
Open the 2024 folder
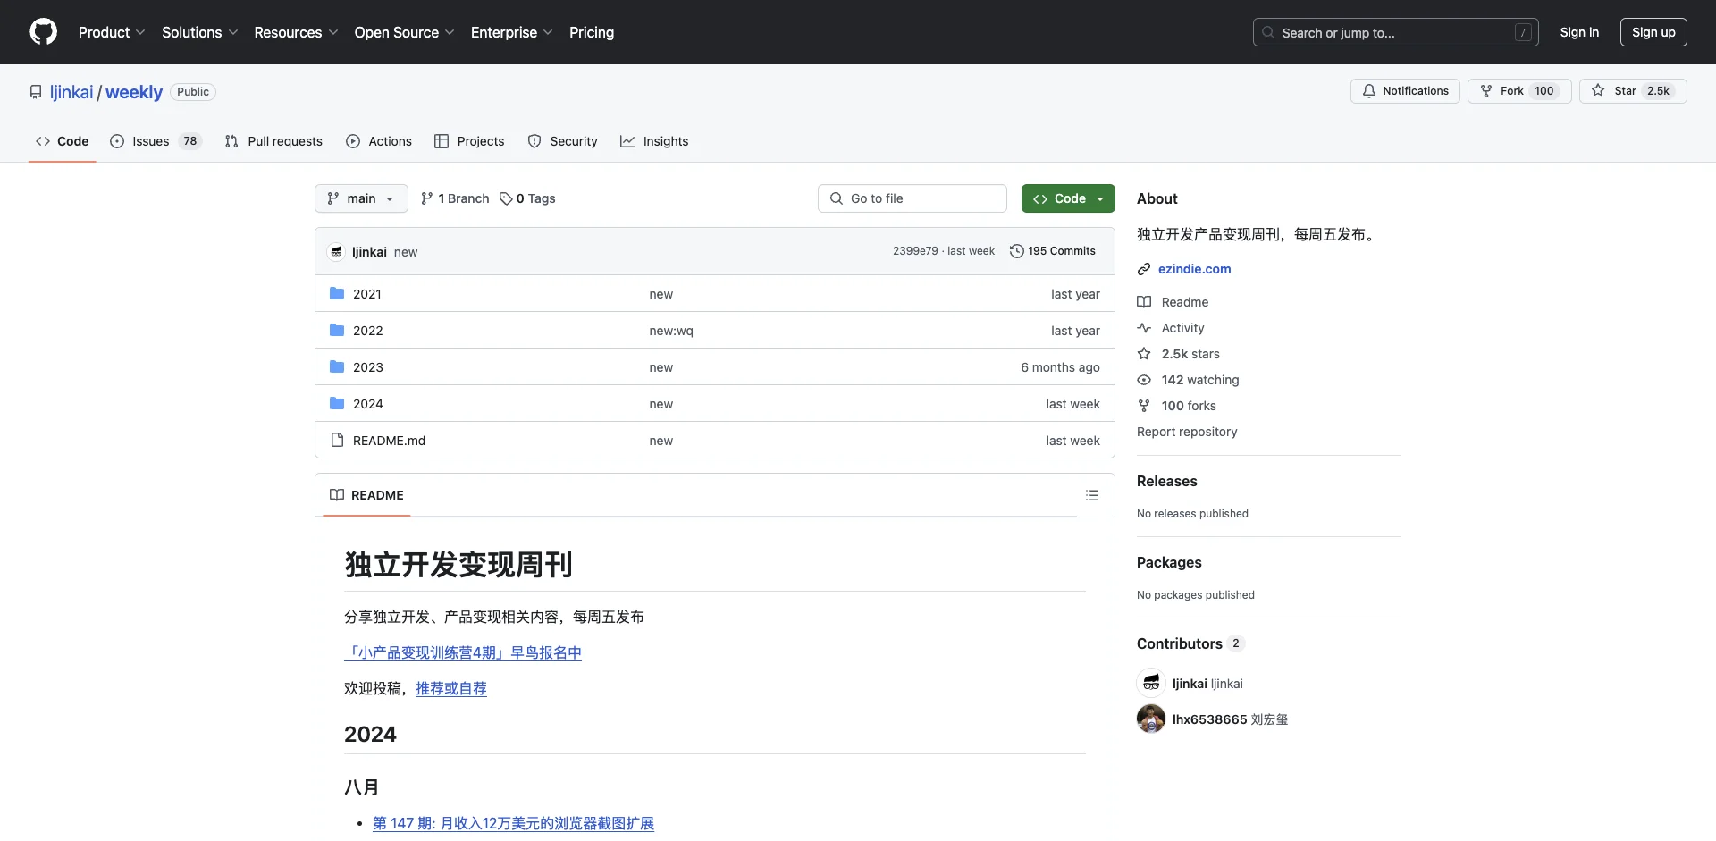368,404
